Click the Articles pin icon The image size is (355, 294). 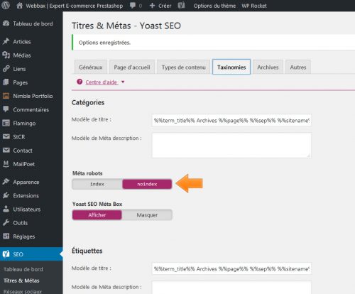[6, 41]
